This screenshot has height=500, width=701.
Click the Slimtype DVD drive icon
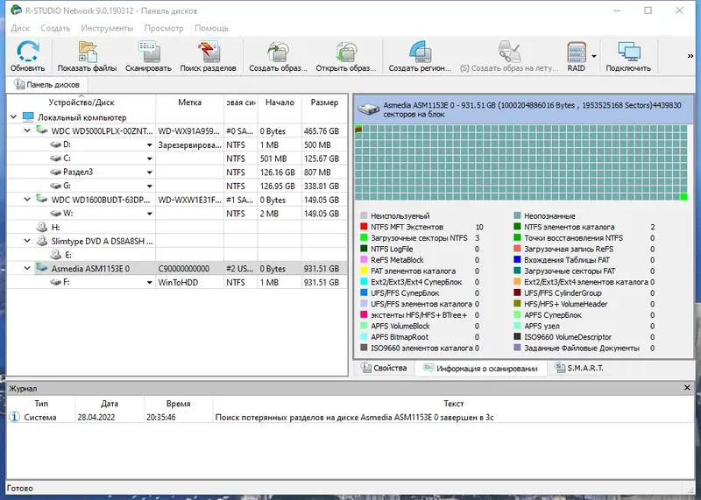point(42,241)
